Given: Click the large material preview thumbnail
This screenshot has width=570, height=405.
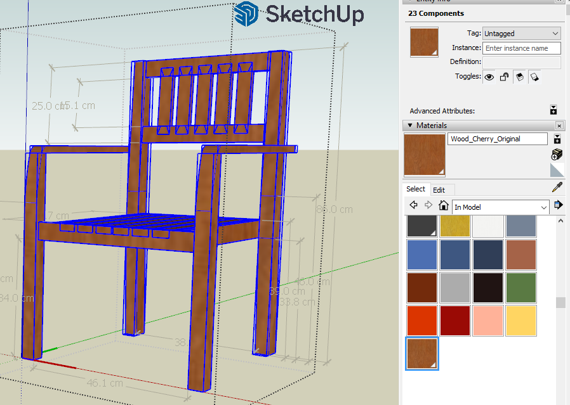Looking at the screenshot, I should [x=424, y=155].
